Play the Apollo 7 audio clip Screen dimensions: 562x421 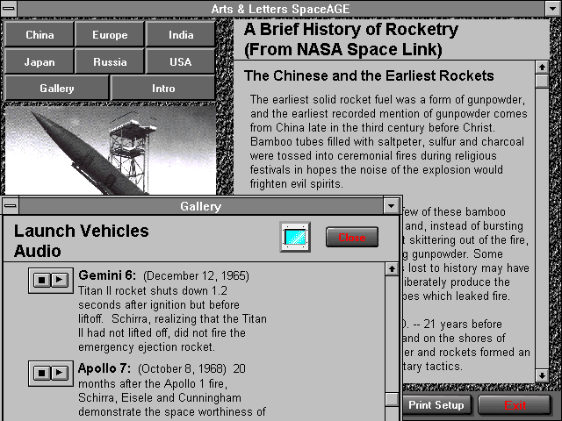point(60,373)
